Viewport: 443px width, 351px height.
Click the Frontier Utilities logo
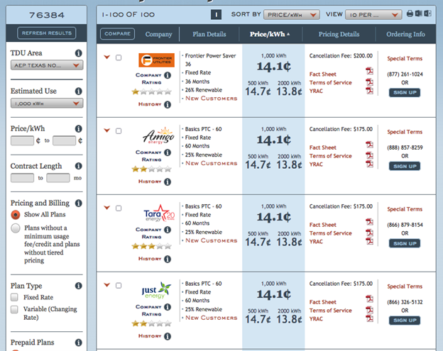click(x=156, y=60)
